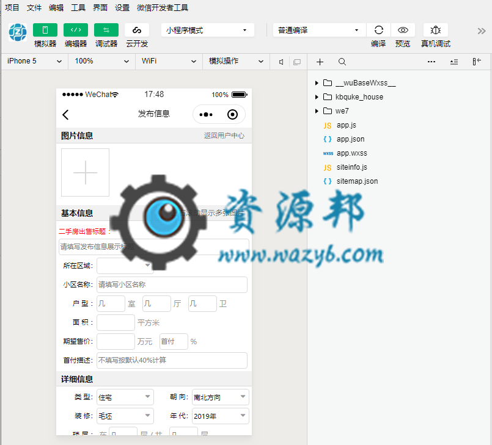Viewport: 492px width, 445px height.
Task: Click the preview (预览) eye icon
Action: click(x=403, y=30)
